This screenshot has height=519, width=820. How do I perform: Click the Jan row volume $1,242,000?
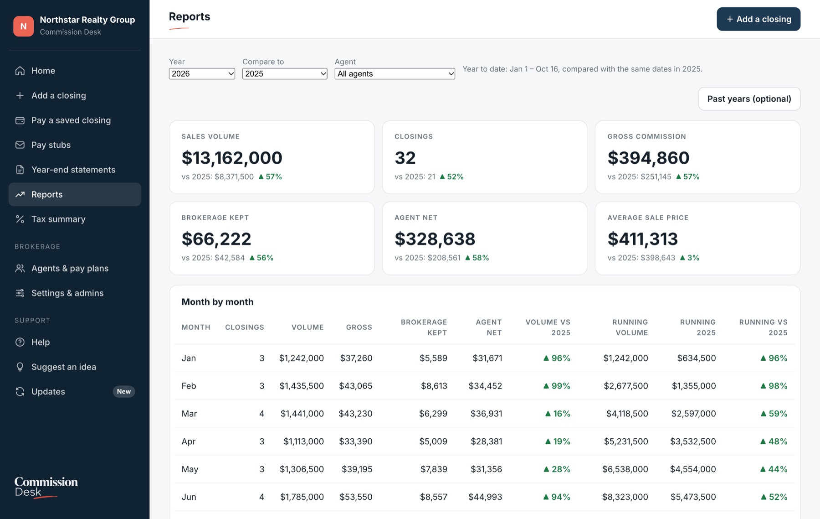pos(301,358)
